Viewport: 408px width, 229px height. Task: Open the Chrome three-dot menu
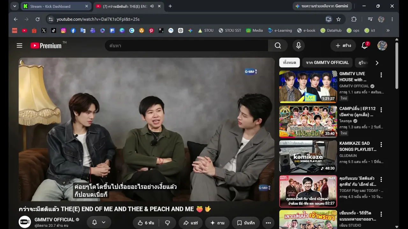click(392, 19)
